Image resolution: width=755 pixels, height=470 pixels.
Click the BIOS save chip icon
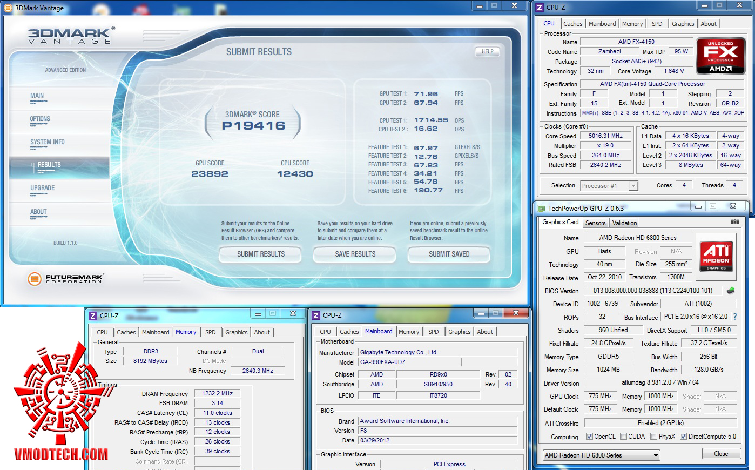pos(731,291)
